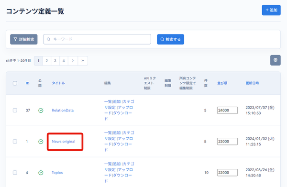Screen dimensions: 287x187
Task: Click the ID value 37
Action: click(28, 110)
